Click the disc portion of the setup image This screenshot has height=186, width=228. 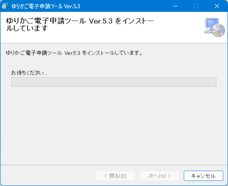[218, 31]
